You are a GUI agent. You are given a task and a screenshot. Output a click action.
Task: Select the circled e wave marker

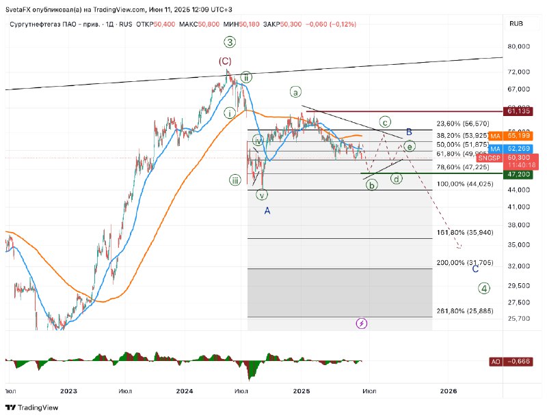(410, 147)
